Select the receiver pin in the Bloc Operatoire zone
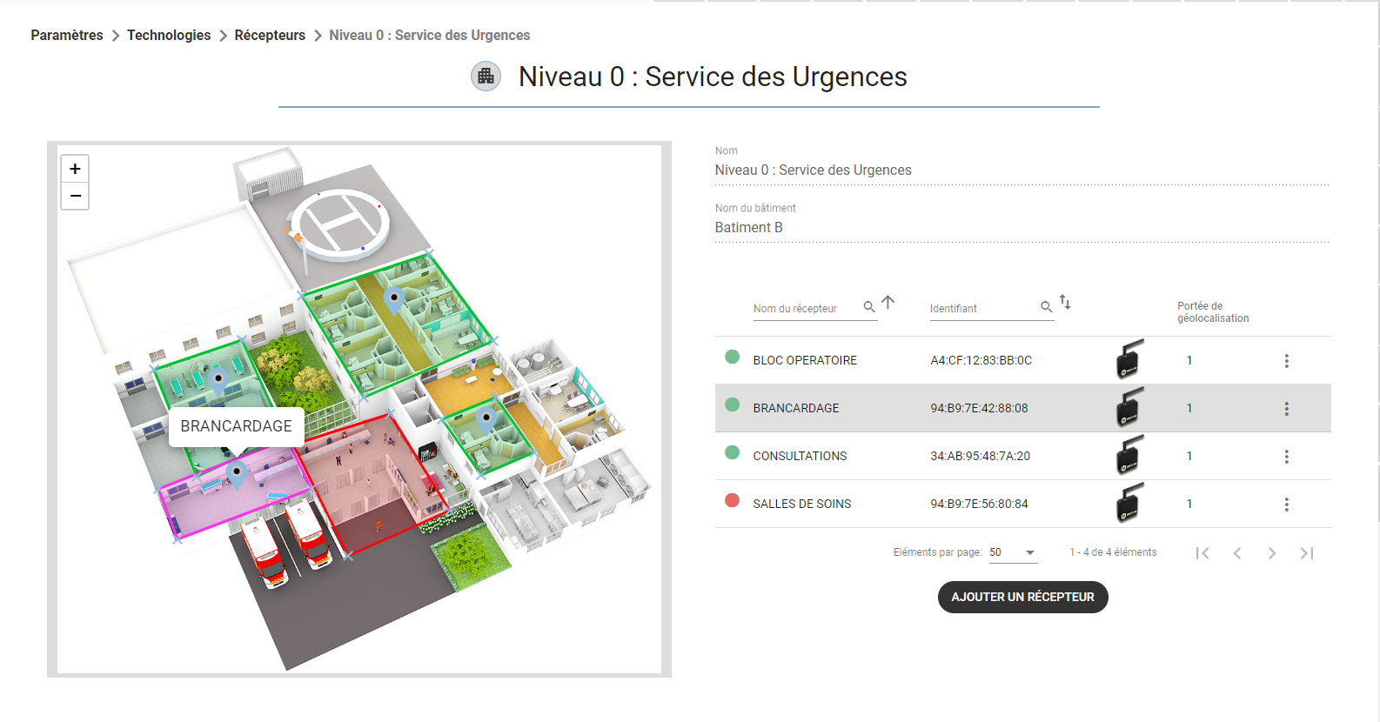The width and height of the screenshot is (1380, 722). coord(394,301)
